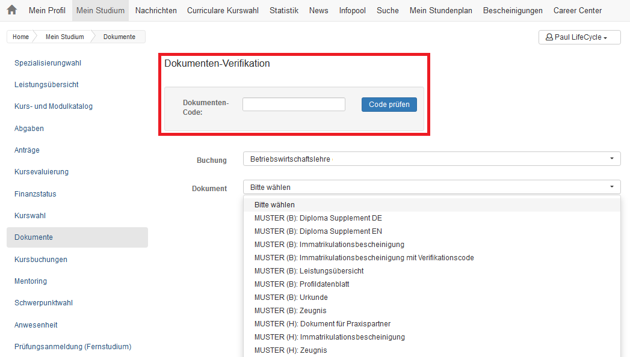Open the Mein Profil menu
The width and height of the screenshot is (630, 357).
coord(47,10)
